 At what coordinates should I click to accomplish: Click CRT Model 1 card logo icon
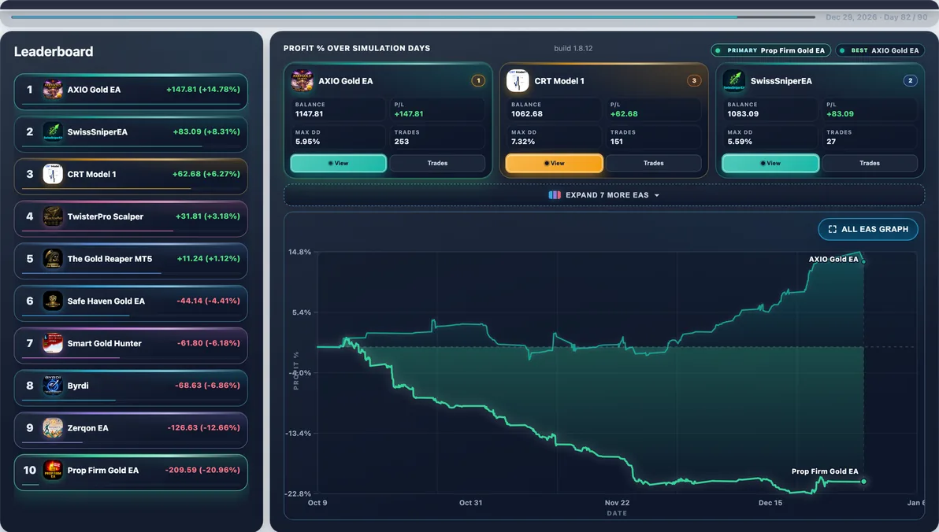coord(518,81)
